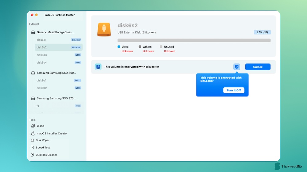Click Unknown value under Used

tap(127, 51)
